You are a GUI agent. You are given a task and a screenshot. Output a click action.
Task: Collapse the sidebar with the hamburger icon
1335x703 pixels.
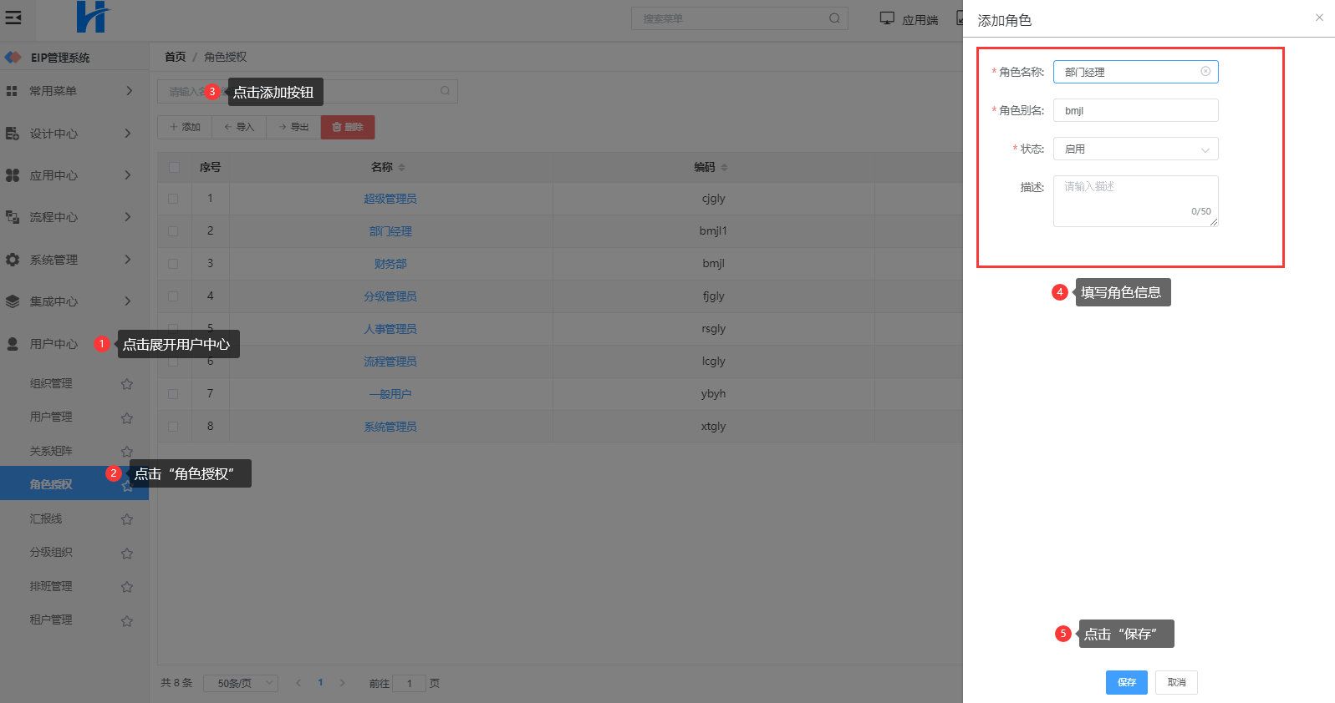[x=13, y=18]
